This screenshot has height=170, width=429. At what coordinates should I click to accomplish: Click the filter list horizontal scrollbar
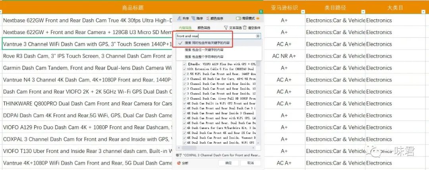click(x=215, y=148)
